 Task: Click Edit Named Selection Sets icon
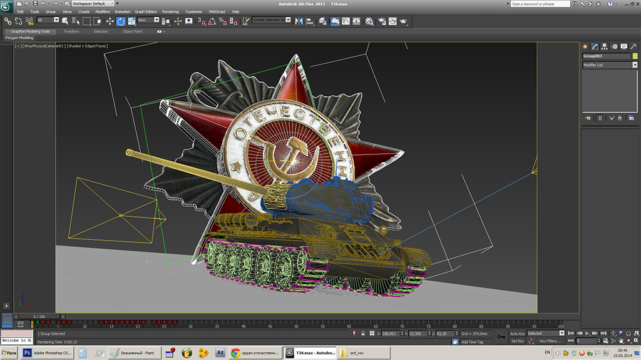[245, 21]
